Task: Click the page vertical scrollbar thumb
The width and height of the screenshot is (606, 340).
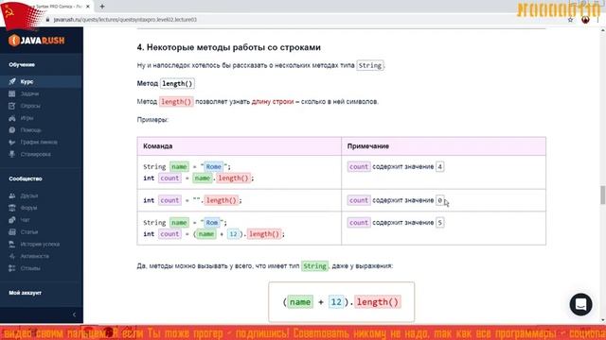Action: 602,195
